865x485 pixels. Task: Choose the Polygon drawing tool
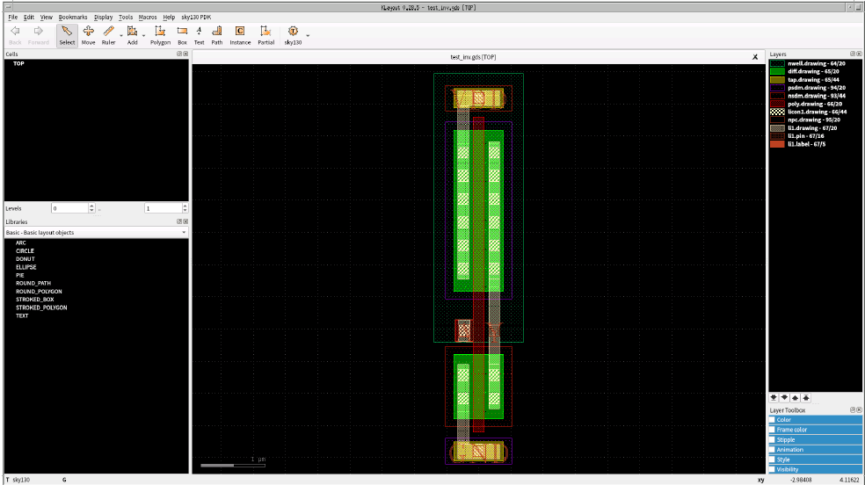coord(160,35)
